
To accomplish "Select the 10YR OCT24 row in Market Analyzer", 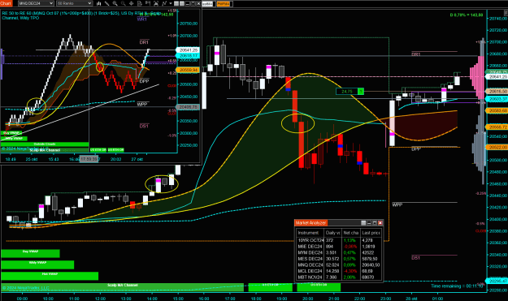I will (339, 240).
